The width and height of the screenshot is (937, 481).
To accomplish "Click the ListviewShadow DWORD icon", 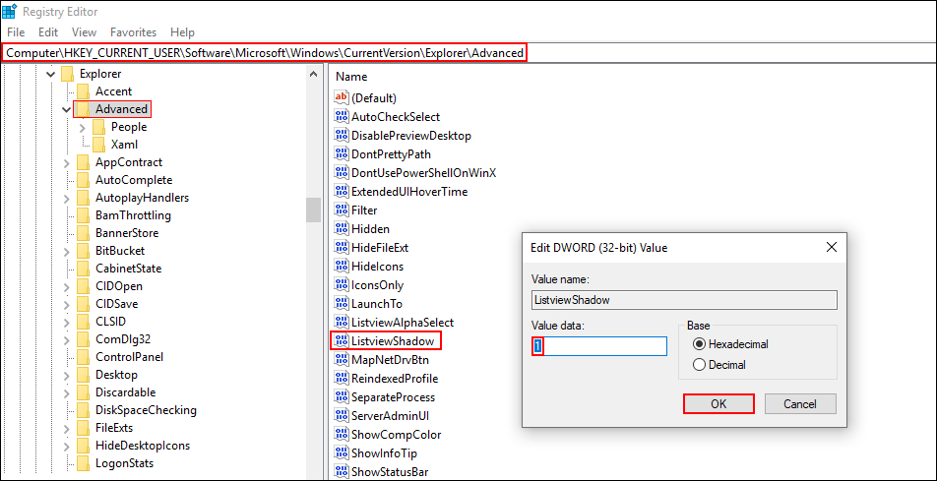I will tap(342, 340).
